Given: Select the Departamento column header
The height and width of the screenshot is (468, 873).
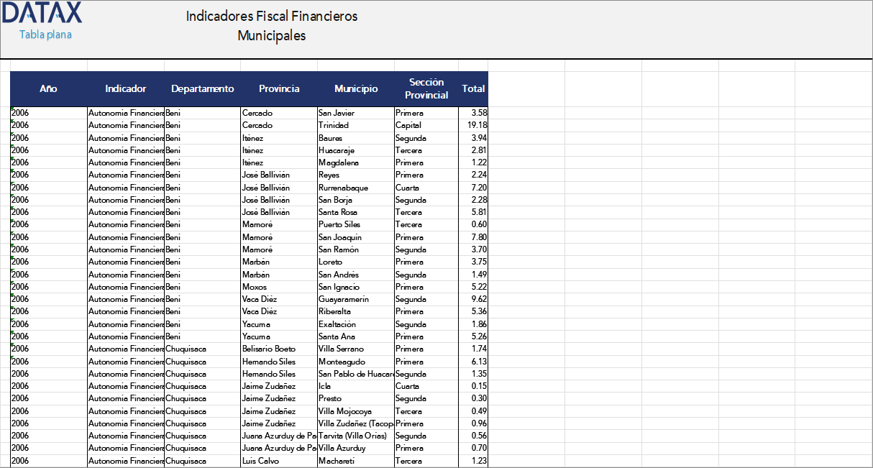Looking at the screenshot, I should click(x=202, y=88).
